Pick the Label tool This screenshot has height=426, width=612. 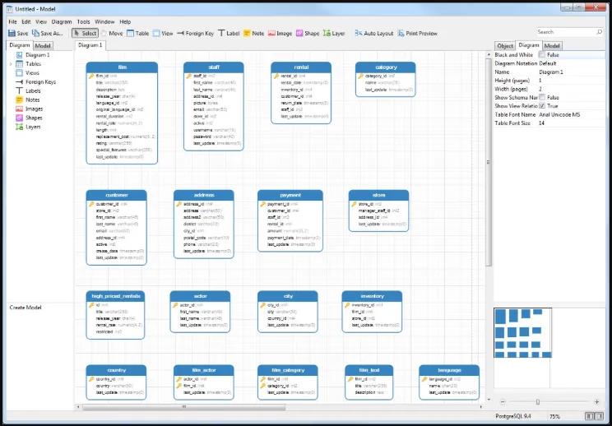(x=229, y=33)
